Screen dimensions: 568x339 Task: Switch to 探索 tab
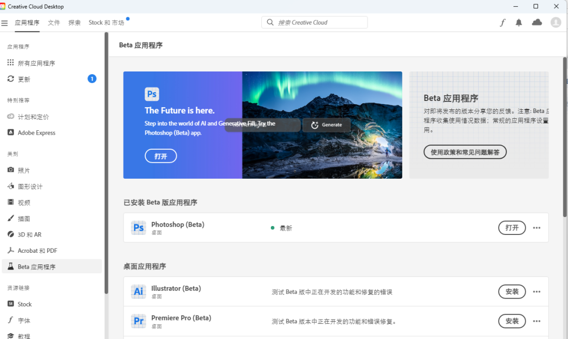click(75, 23)
